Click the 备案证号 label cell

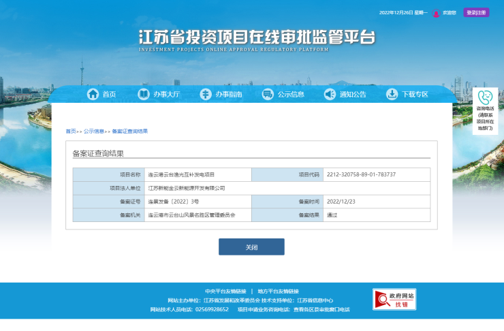coord(109,202)
